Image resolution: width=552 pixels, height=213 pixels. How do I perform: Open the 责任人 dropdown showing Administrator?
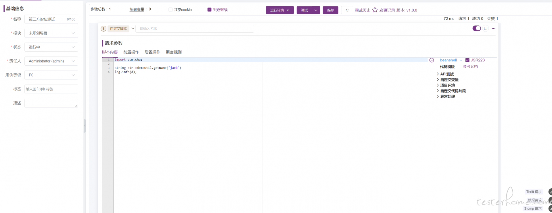[x=51, y=61]
